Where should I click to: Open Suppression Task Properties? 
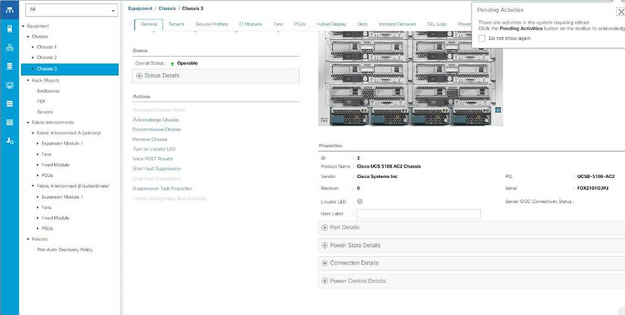click(x=162, y=188)
